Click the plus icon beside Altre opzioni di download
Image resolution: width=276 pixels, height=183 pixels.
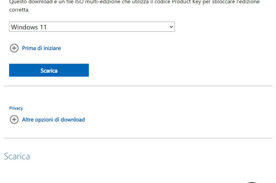point(14,119)
